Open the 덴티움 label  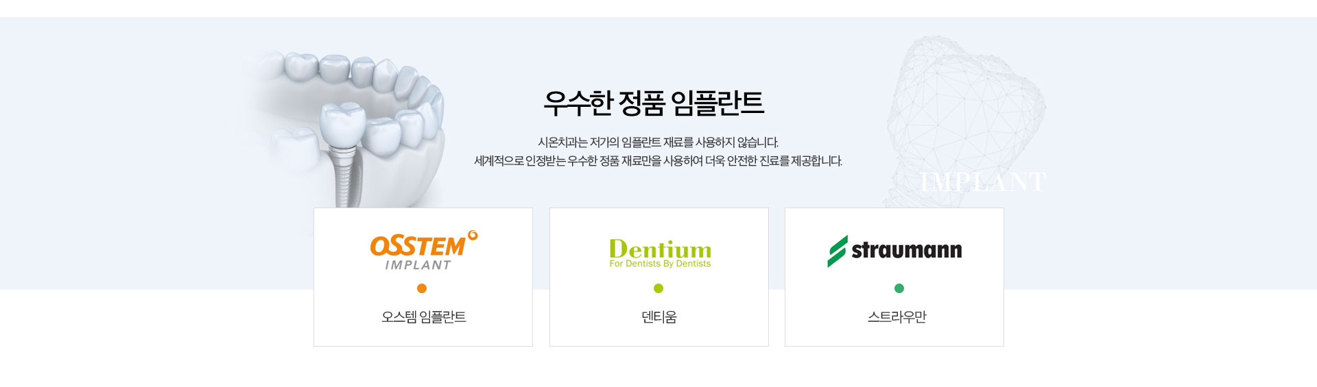point(659,317)
